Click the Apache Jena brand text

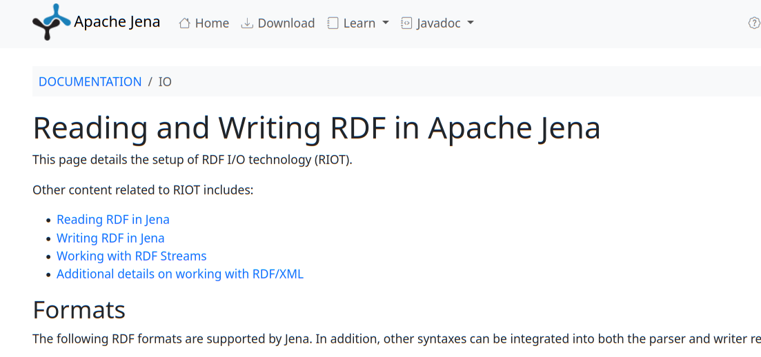(117, 22)
